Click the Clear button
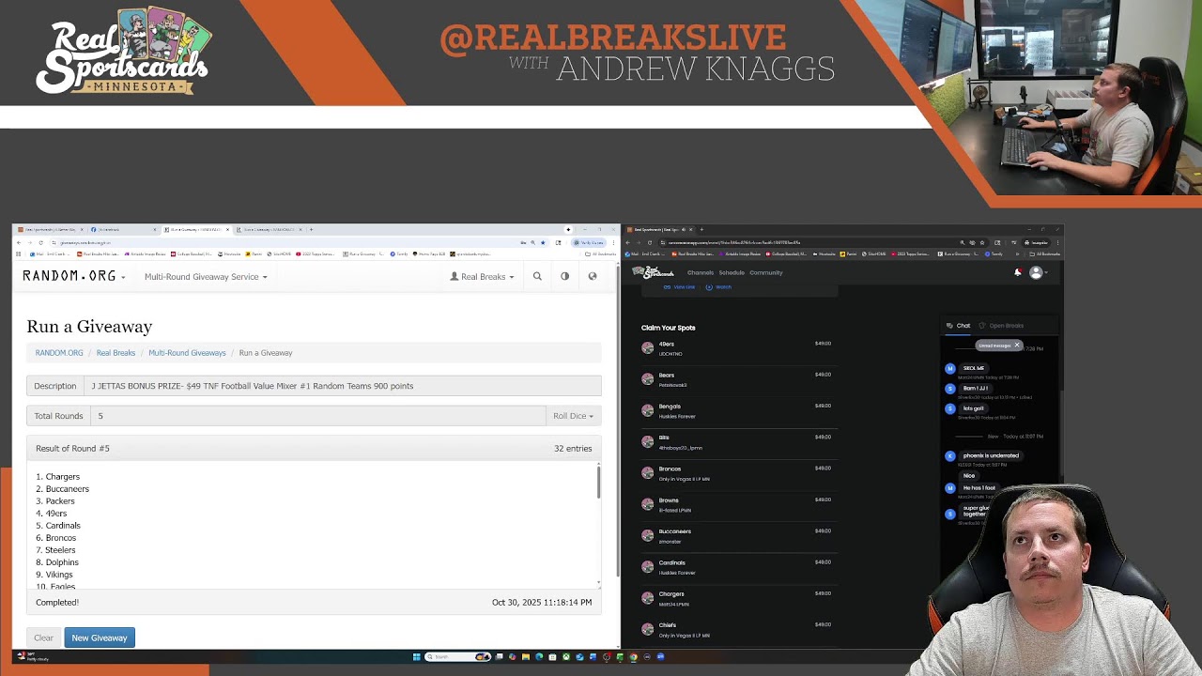 tap(43, 638)
